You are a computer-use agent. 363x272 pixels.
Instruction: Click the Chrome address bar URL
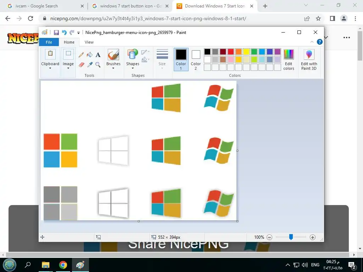[x=148, y=18]
